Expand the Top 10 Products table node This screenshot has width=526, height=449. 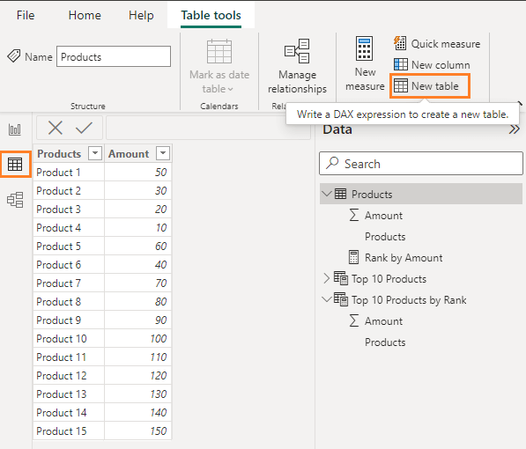coord(326,278)
